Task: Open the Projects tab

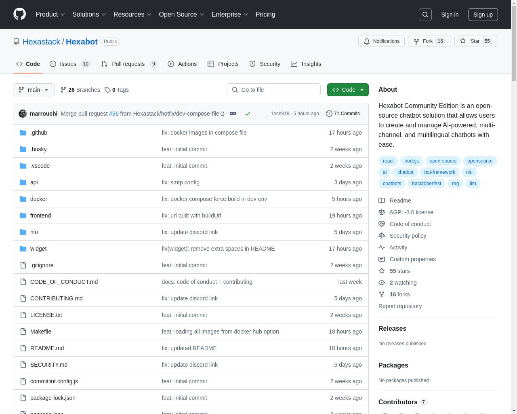Action: coord(223,64)
